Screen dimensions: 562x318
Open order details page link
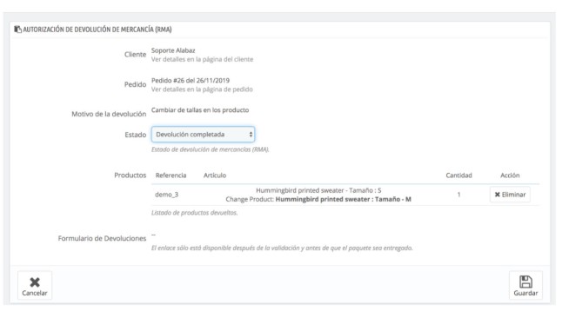coord(202,89)
